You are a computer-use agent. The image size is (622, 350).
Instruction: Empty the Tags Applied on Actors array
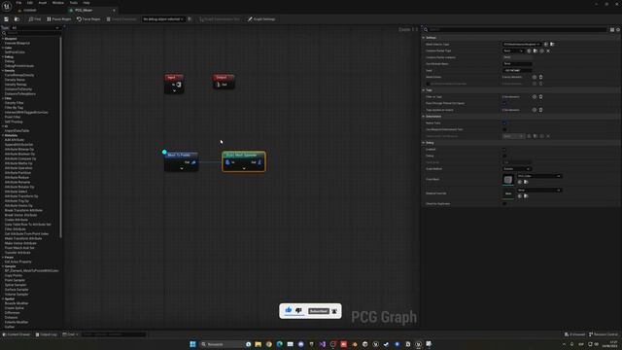540,110
